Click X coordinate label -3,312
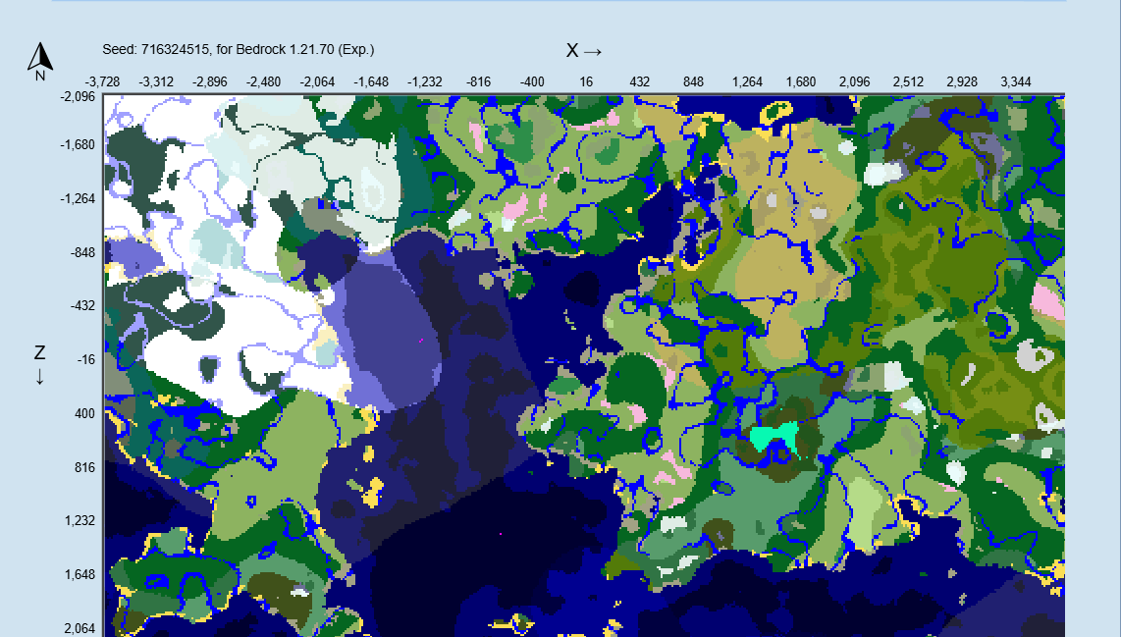 (x=156, y=81)
